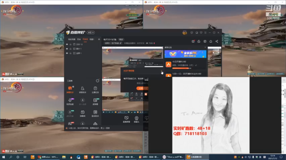The image size is (286, 160).
Task: Click room number 6357618 in the info bar
Action: pos(140,43)
